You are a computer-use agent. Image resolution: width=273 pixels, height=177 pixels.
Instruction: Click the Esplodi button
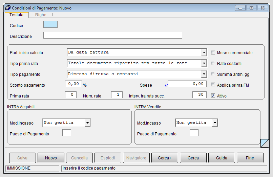(108, 158)
